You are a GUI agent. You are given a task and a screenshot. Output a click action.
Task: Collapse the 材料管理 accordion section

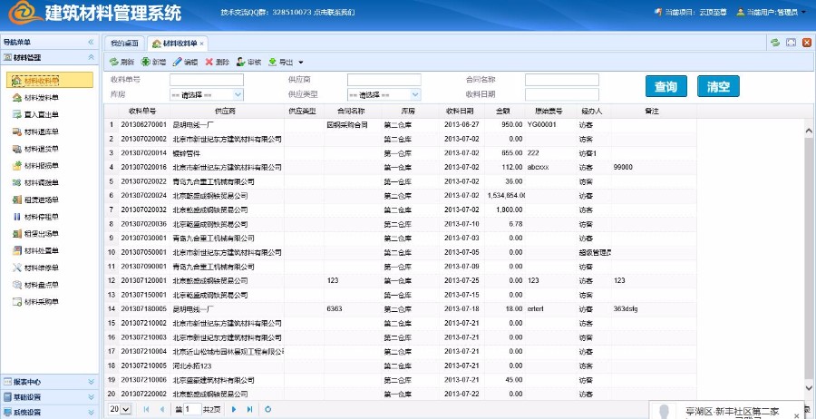click(x=91, y=57)
